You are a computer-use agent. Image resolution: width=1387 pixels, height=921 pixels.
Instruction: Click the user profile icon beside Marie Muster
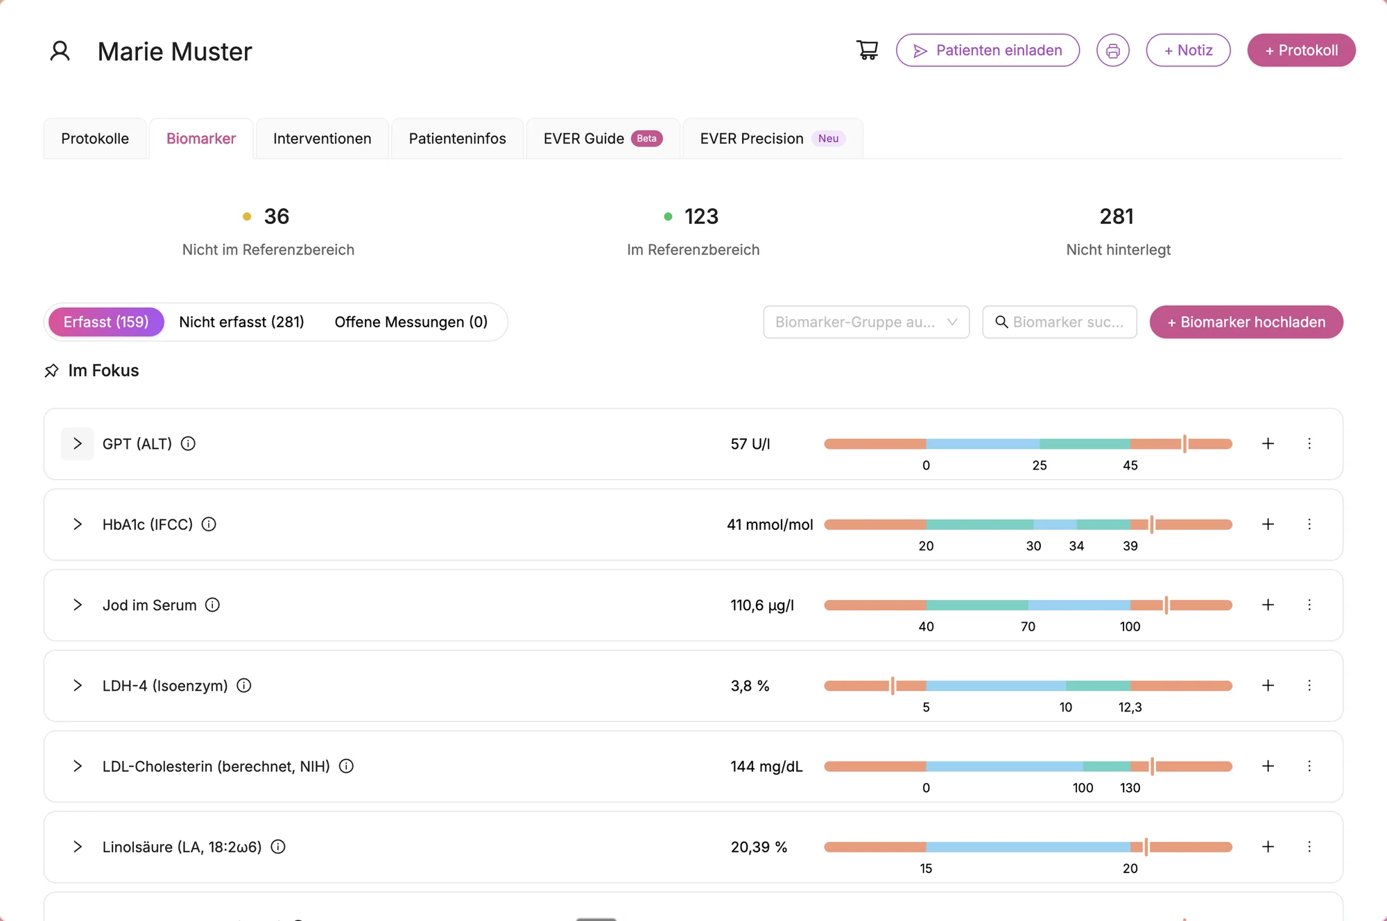[60, 51]
